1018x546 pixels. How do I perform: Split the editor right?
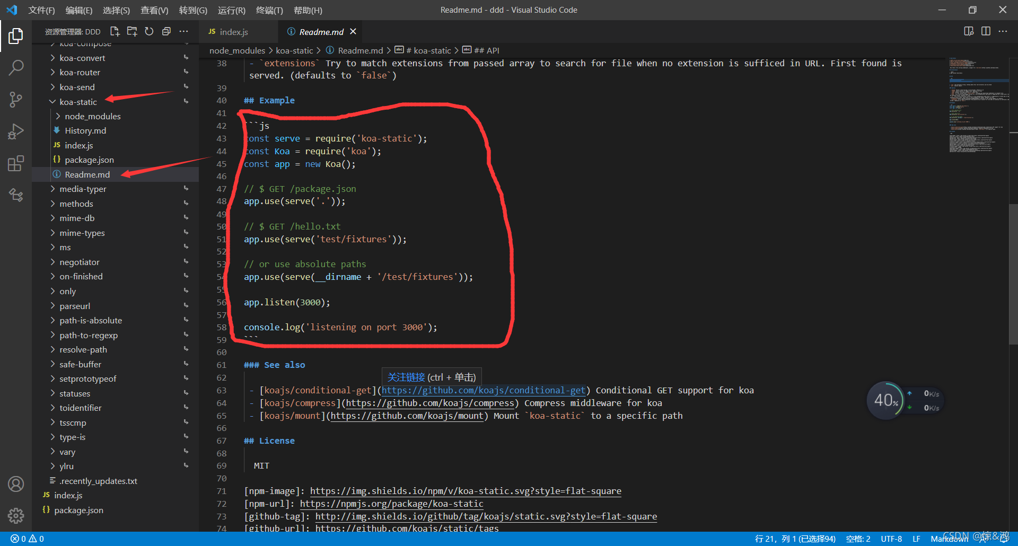pyautogui.click(x=986, y=31)
